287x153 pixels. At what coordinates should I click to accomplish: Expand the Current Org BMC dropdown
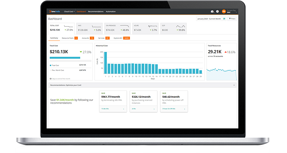(x=232, y=11)
